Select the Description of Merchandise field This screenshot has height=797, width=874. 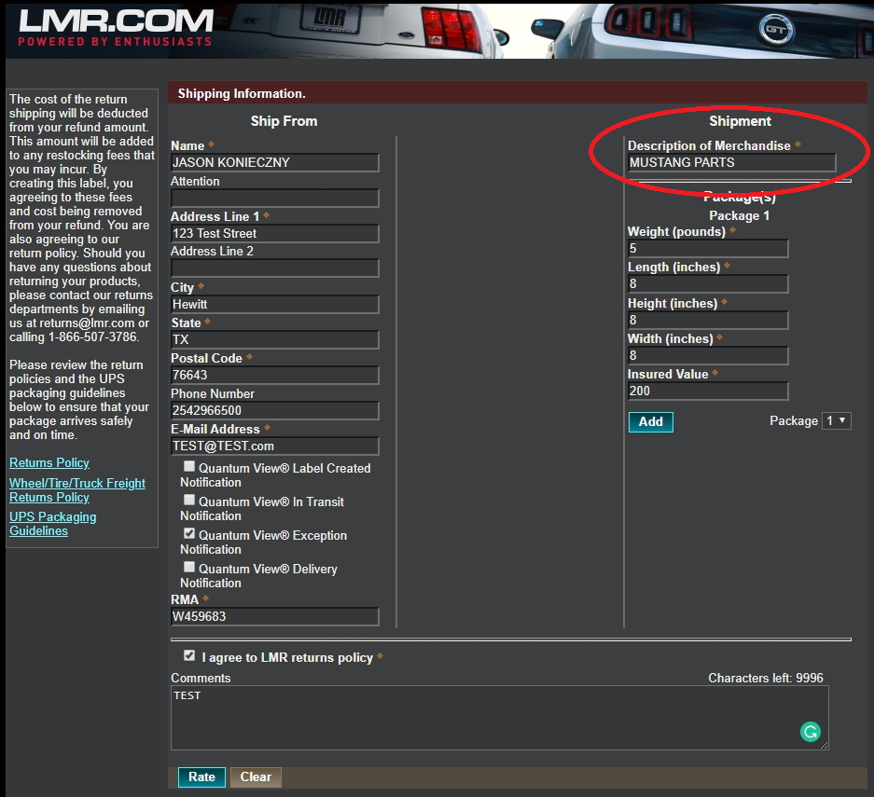[x=733, y=162]
